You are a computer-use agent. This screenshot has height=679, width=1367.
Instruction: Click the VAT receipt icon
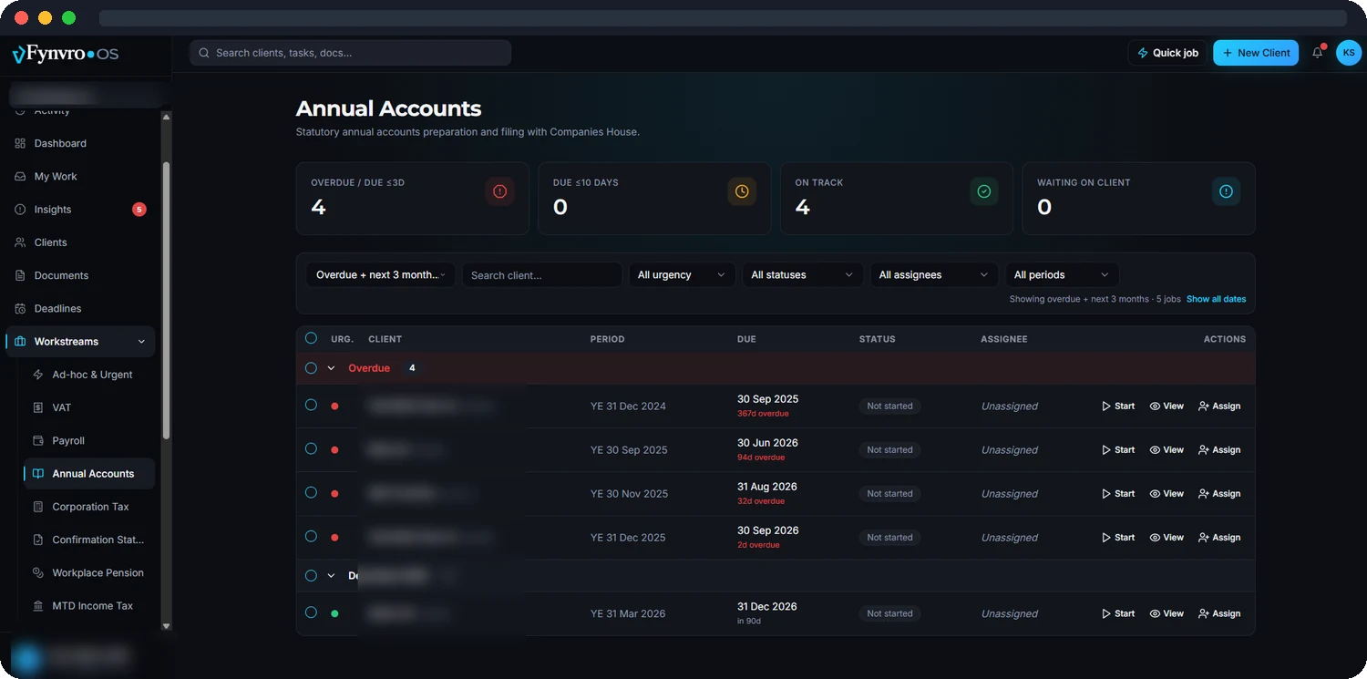pos(38,407)
